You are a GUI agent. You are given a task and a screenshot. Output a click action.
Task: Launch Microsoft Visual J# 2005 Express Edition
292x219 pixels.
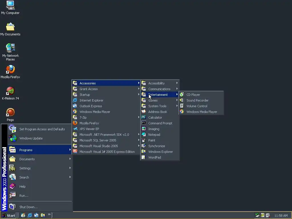pyautogui.click(x=106, y=152)
